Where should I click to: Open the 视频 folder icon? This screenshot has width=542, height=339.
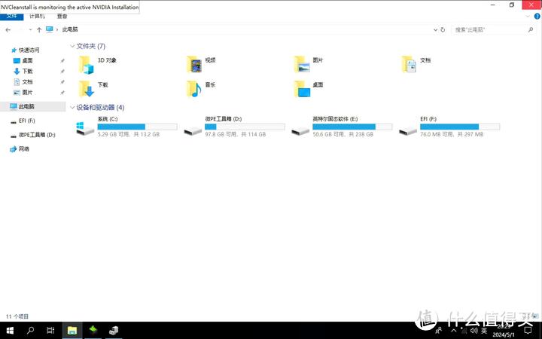[195, 65]
